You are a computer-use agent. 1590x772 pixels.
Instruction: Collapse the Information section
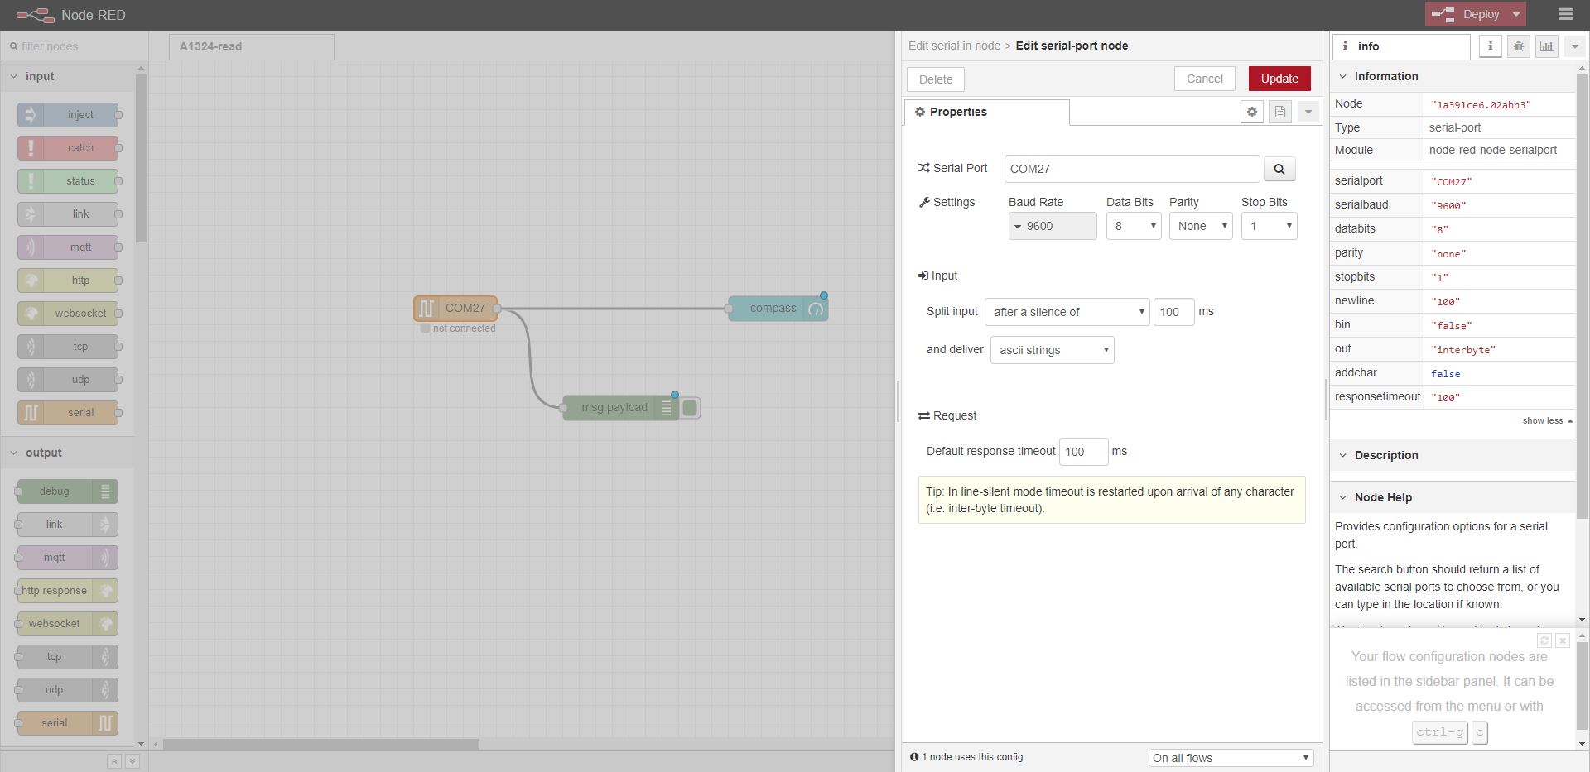point(1343,76)
